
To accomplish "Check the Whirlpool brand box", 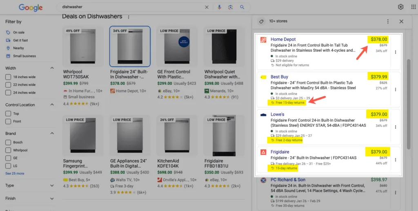I will (8, 150).
